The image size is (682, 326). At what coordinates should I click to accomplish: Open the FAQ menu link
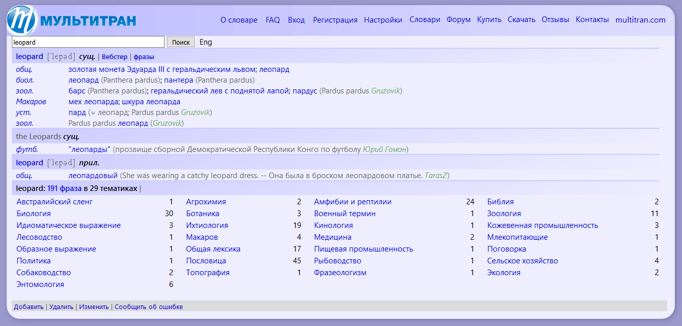pos(273,20)
